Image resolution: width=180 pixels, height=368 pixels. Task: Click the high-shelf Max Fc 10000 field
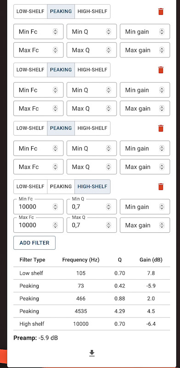[x=39, y=225]
